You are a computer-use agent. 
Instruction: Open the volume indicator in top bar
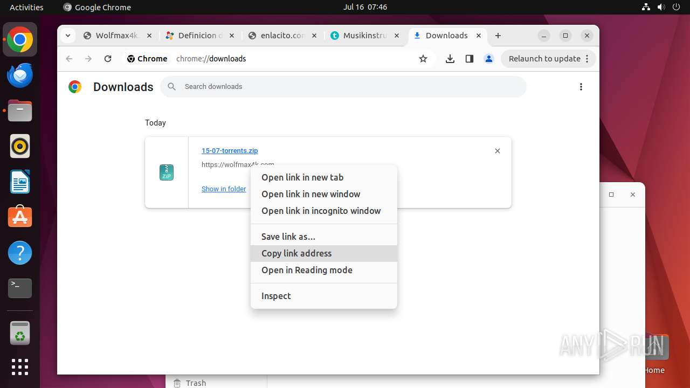click(661, 7)
